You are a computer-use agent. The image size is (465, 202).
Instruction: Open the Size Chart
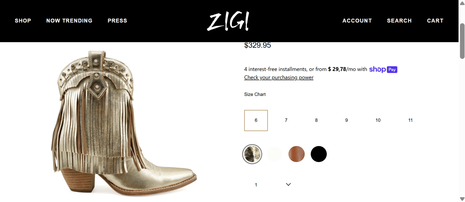coord(255,94)
